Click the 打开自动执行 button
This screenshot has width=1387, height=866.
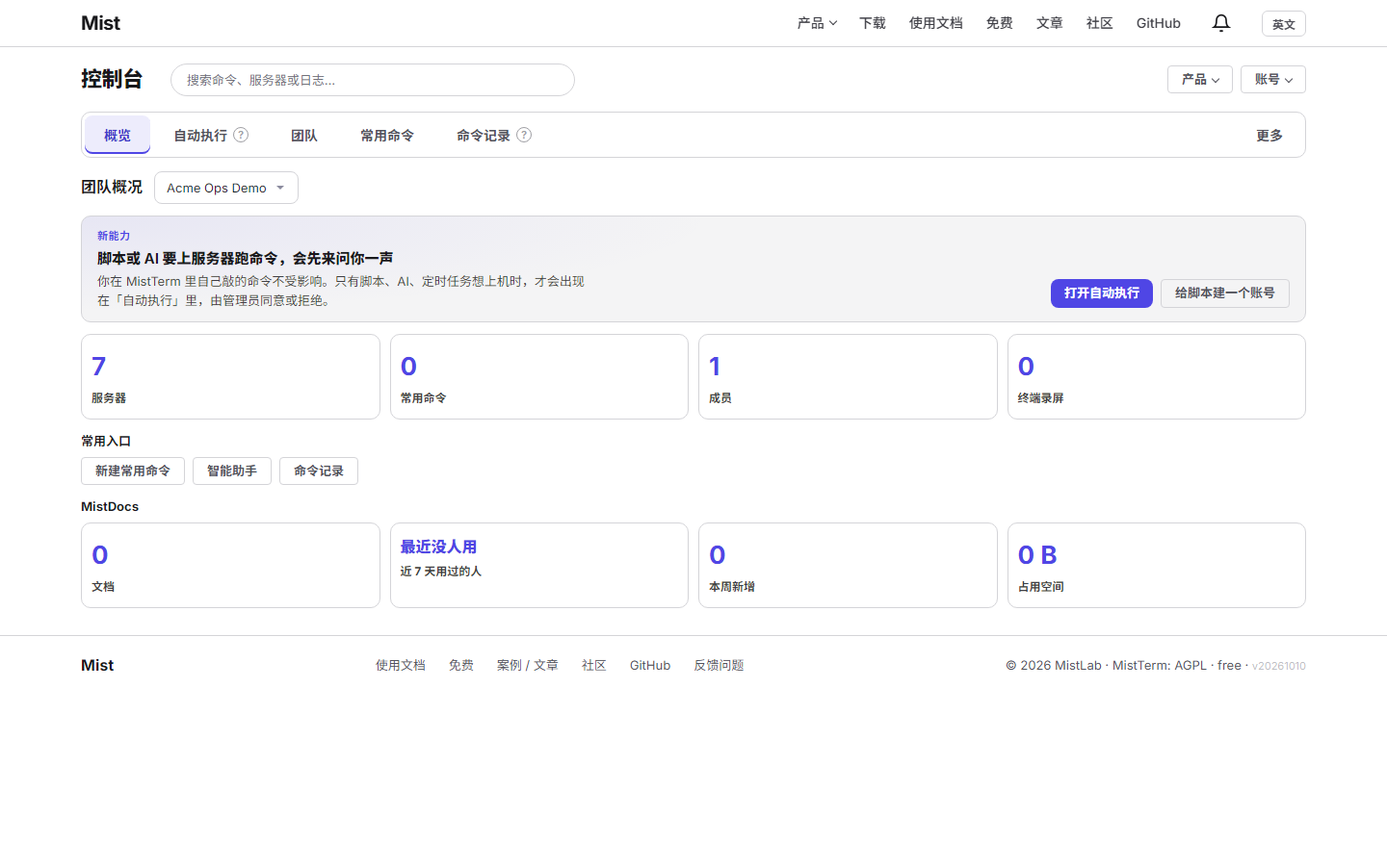coord(1102,293)
